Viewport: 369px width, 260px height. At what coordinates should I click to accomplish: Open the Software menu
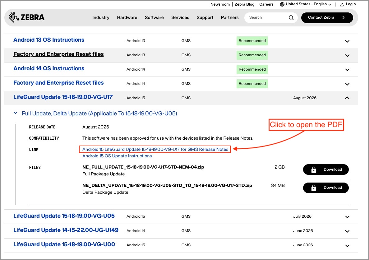[x=154, y=18]
